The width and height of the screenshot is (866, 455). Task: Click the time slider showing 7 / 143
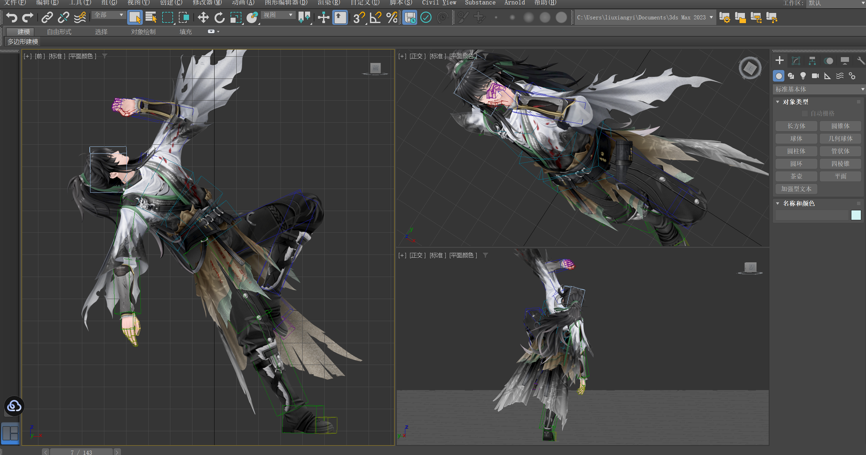(x=81, y=452)
